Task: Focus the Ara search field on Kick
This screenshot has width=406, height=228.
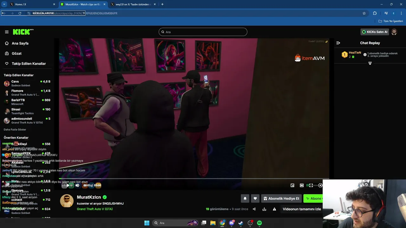Action: point(203,32)
